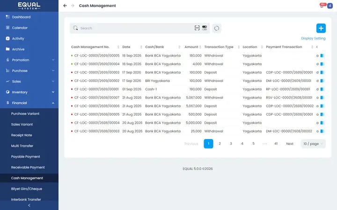The image size is (337, 210).
Task: Go back with the left arrow
Action: click(65, 6)
